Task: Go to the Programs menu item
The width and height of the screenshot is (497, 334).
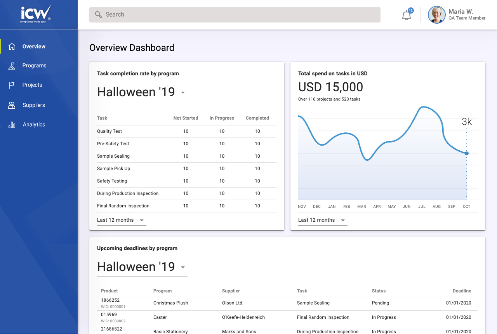Action: coord(34,66)
